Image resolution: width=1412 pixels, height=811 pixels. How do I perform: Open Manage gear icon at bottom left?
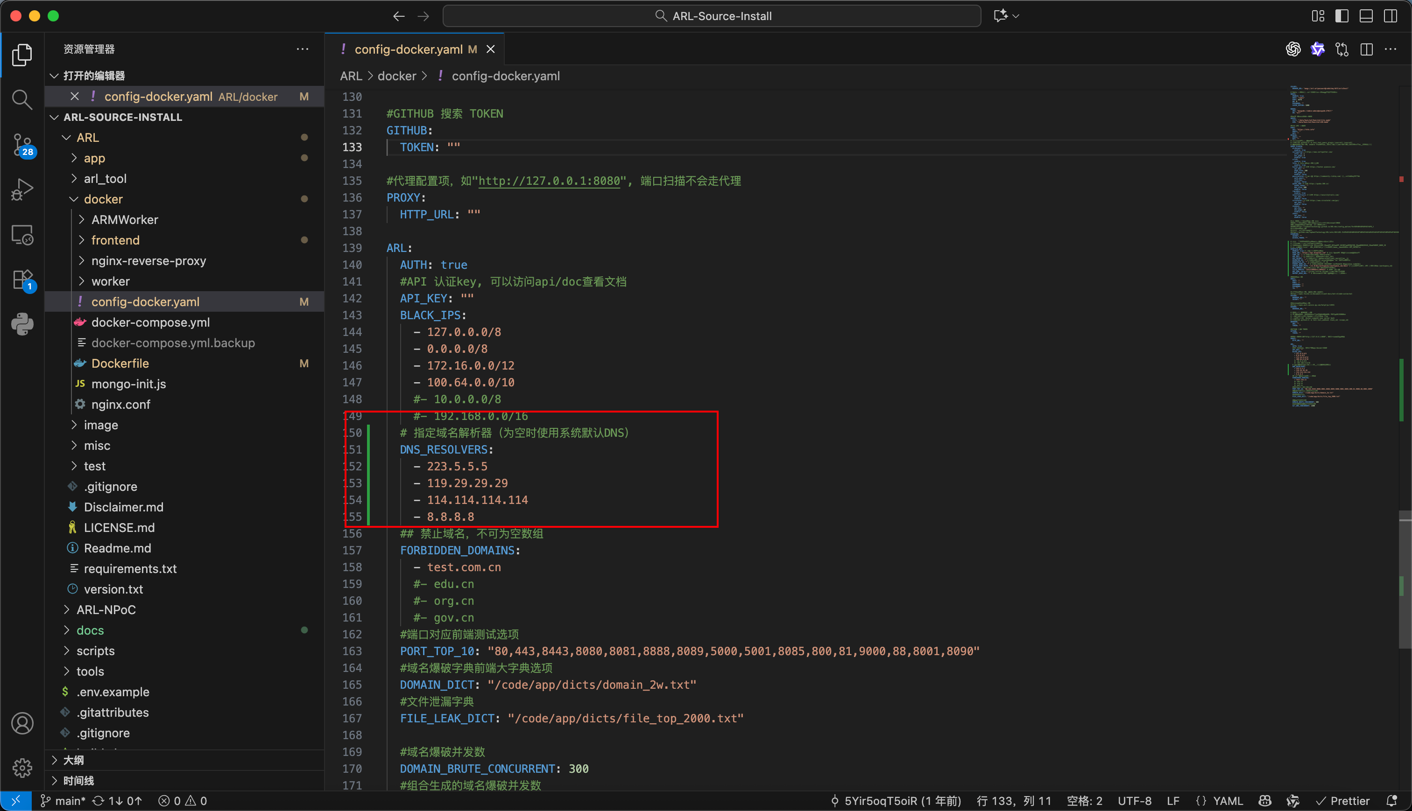22,768
